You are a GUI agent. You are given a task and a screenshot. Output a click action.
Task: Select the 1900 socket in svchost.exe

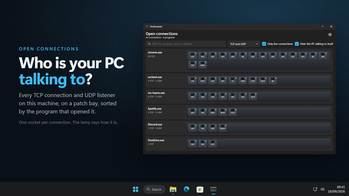coord(243,80)
